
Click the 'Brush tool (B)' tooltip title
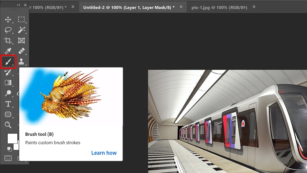[x=40, y=134]
